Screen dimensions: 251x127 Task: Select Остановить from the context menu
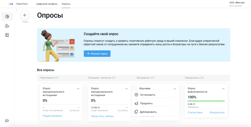[x=148, y=95]
